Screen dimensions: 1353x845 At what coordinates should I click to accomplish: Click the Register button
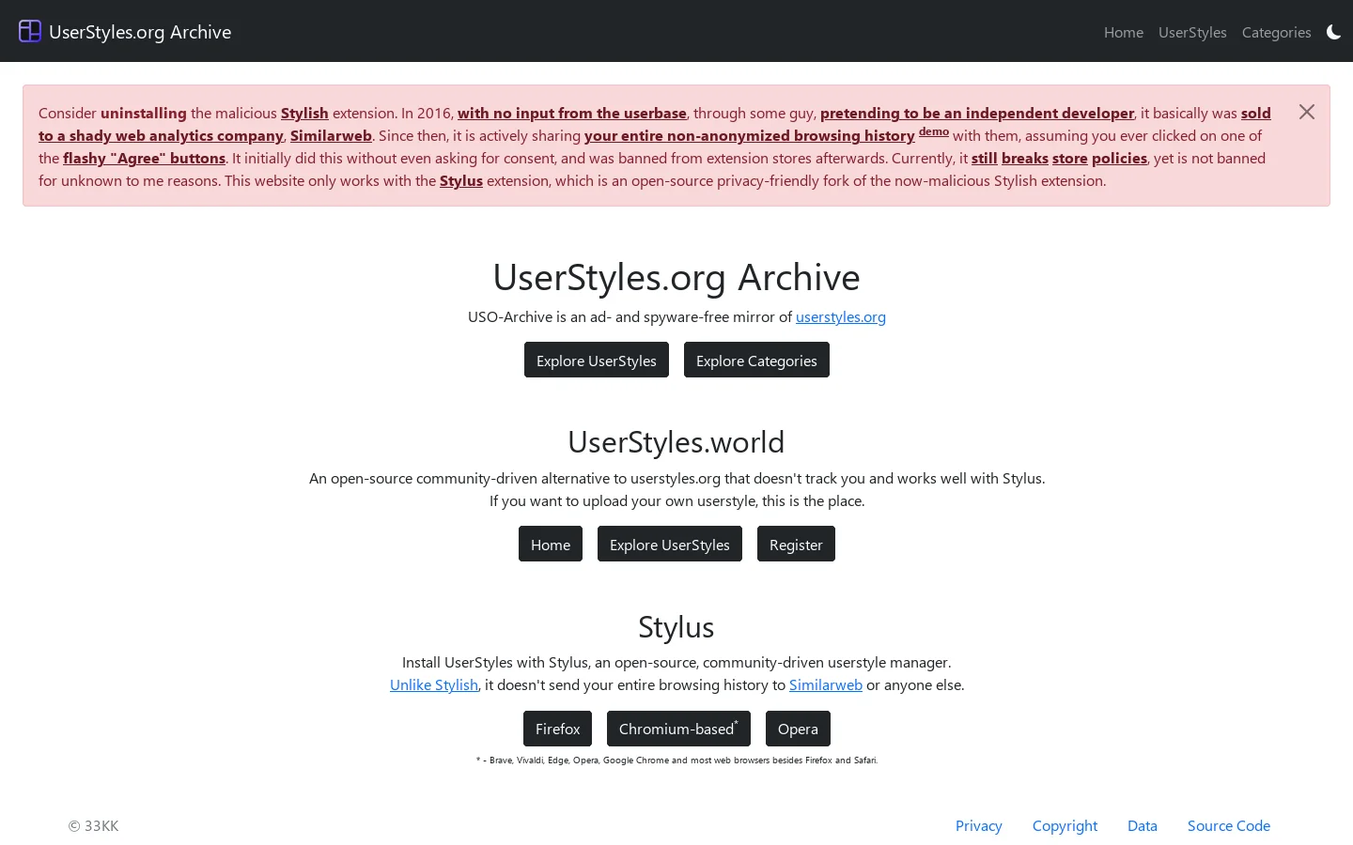click(x=796, y=545)
